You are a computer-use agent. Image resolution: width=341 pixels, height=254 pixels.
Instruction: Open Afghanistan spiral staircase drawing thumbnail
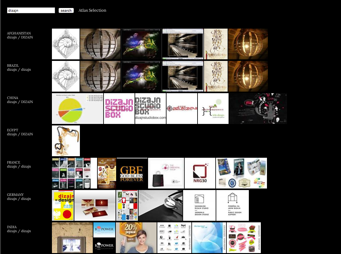pyautogui.click(x=66, y=44)
